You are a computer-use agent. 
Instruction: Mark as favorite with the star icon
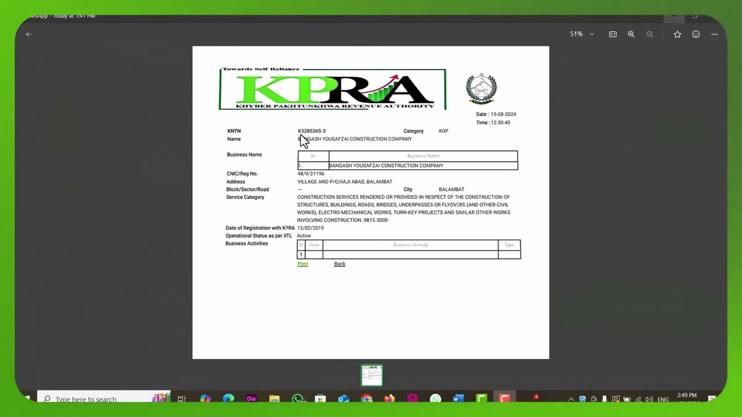[677, 34]
